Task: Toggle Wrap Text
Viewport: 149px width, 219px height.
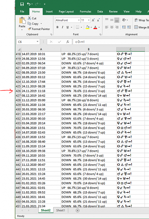Action: pos(141,20)
